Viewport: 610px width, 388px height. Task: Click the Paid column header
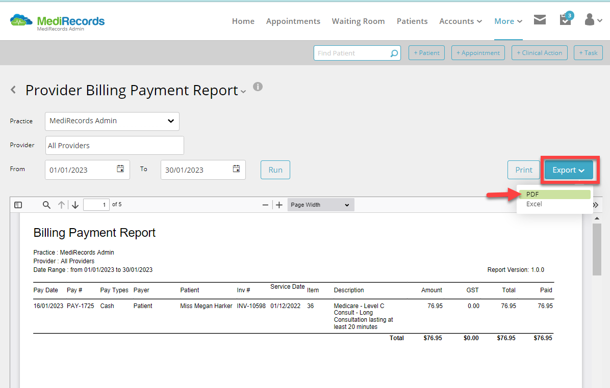(x=546, y=290)
